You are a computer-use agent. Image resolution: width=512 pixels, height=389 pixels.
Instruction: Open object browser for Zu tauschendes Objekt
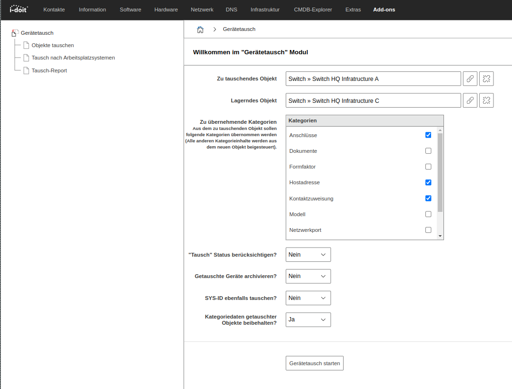470,79
